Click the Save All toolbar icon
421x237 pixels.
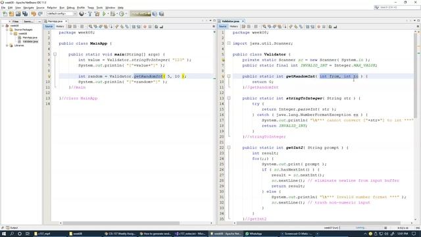(25, 14)
